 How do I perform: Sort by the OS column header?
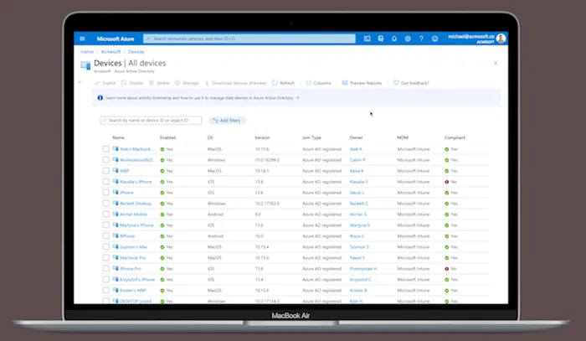tap(210, 137)
